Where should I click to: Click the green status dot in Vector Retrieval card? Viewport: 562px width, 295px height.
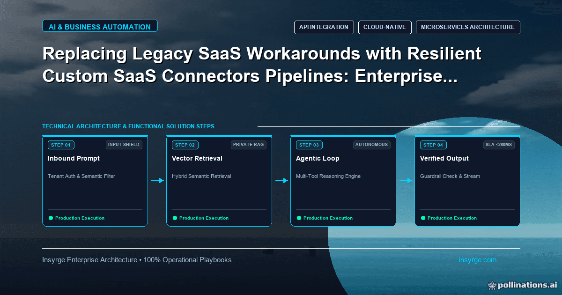point(175,218)
